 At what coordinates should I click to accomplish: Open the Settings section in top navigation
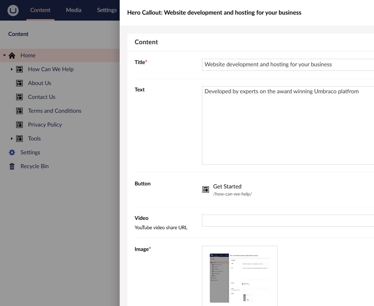(x=107, y=10)
